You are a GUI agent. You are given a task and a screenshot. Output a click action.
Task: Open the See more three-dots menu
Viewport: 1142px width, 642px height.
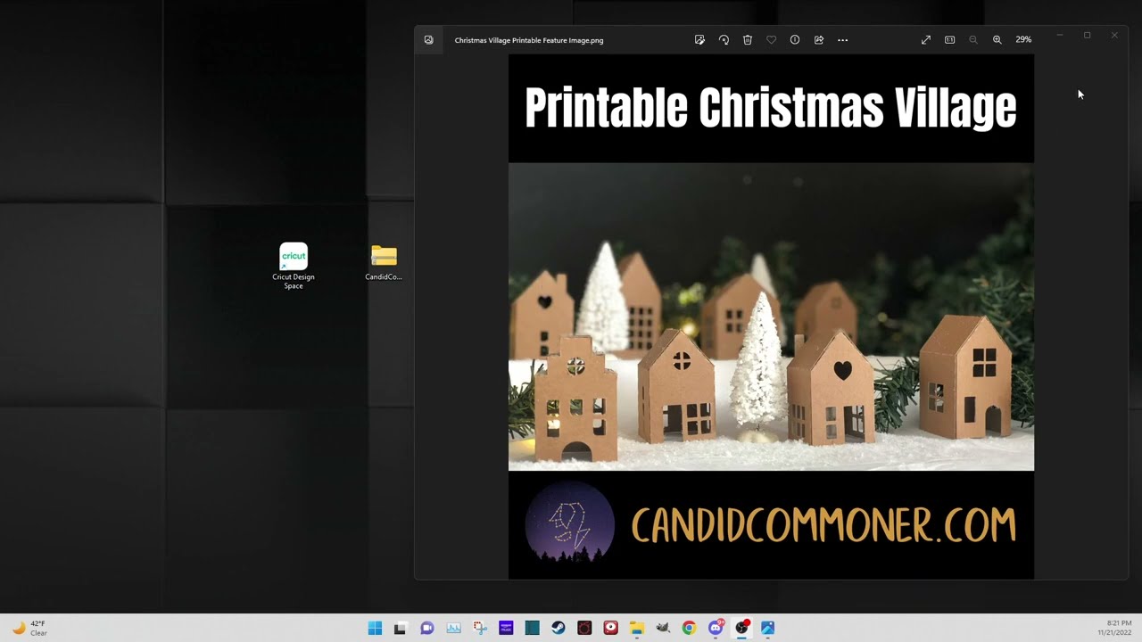coord(842,40)
